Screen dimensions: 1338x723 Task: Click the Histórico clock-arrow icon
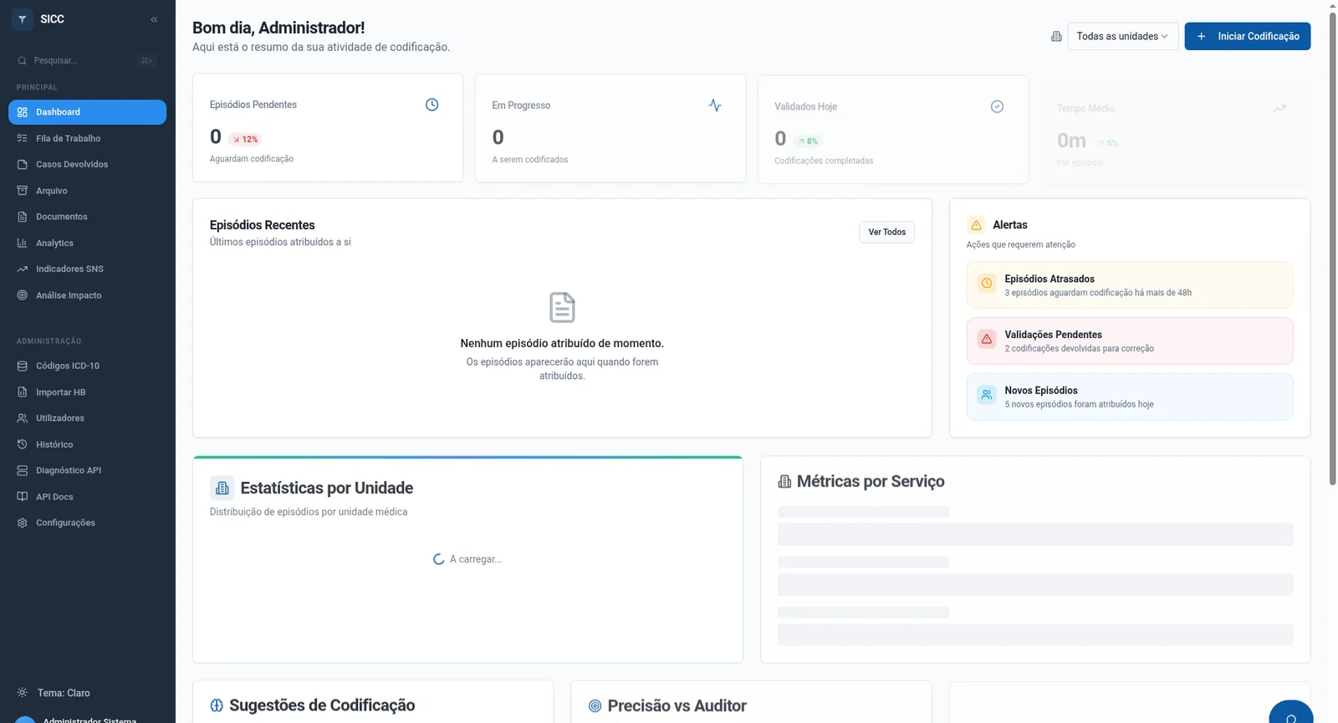tap(23, 444)
